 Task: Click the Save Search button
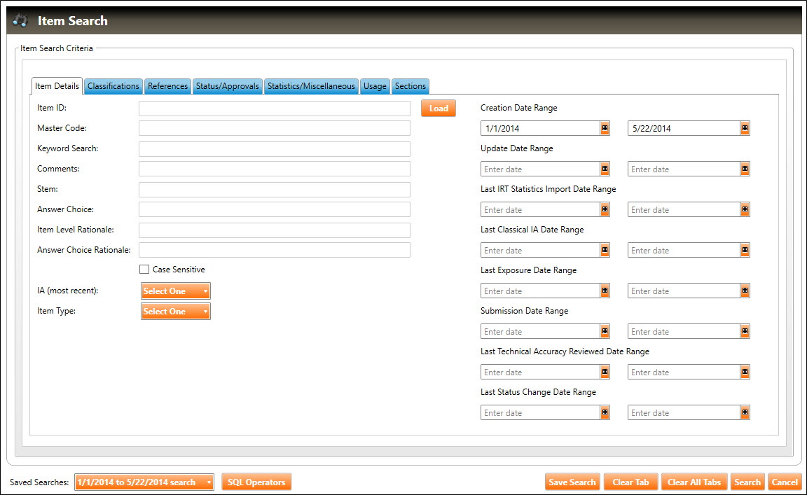[x=572, y=482]
